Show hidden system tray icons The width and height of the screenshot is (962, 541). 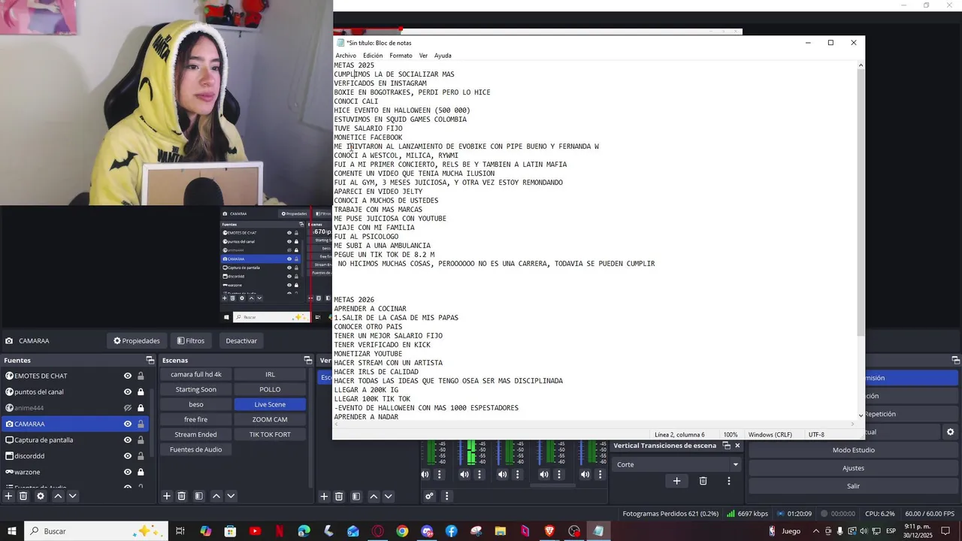pos(815,531)
